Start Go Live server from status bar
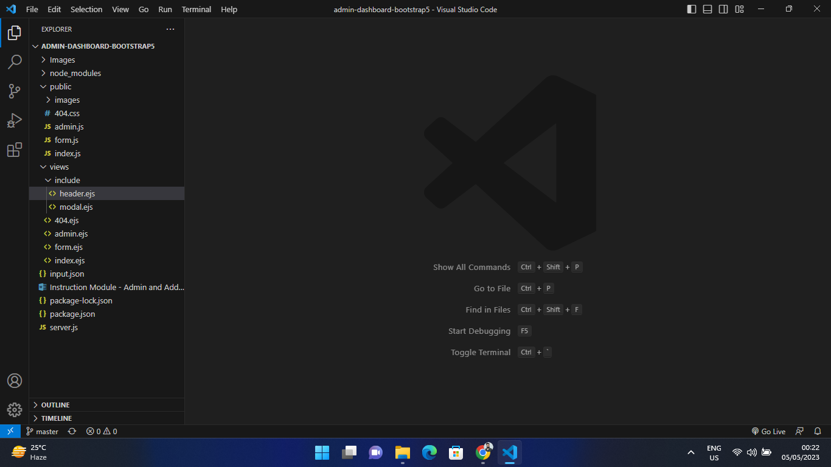The width and height of the screenshot is (831, 467). point(768,431)
